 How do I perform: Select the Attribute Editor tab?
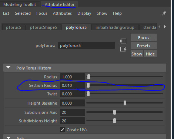point(60,4)
